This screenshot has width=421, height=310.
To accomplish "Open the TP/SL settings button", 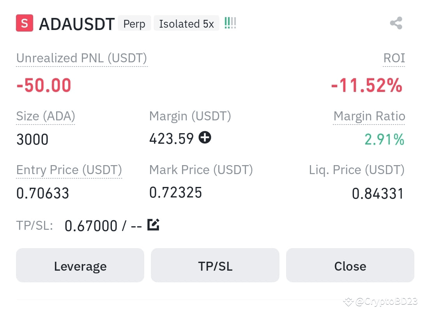I will coord(215,265).
